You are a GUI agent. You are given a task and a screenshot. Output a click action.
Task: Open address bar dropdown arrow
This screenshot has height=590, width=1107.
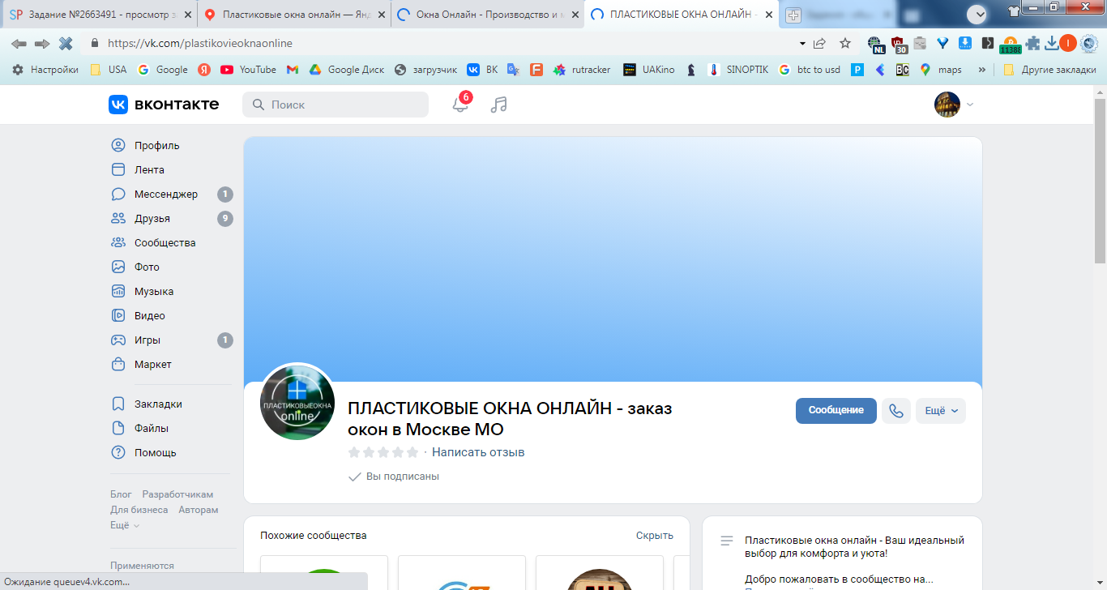pyautogui.click(x=802, y=44)
